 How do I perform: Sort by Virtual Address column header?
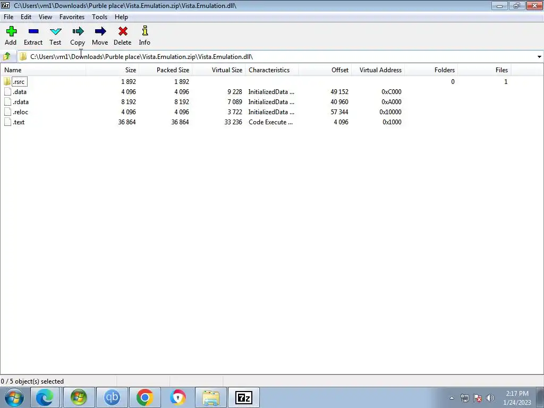pos(378,70)
